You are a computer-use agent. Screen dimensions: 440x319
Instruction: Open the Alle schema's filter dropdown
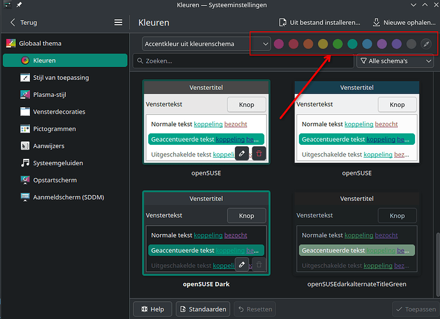(395, 61)
